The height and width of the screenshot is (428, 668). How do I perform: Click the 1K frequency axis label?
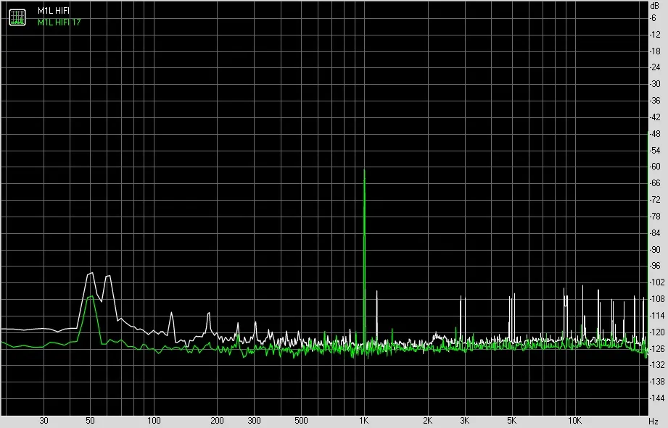click(363, 421)
